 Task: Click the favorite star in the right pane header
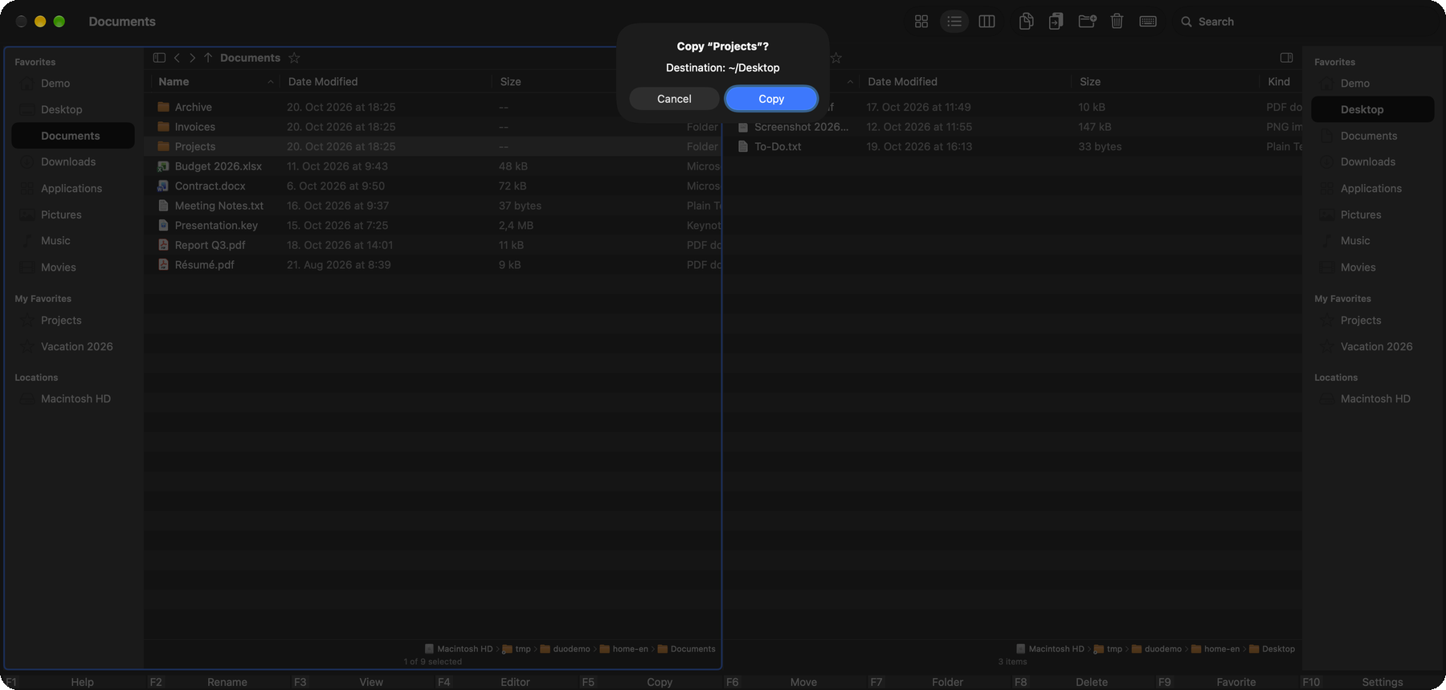click(x=836, y=58)
